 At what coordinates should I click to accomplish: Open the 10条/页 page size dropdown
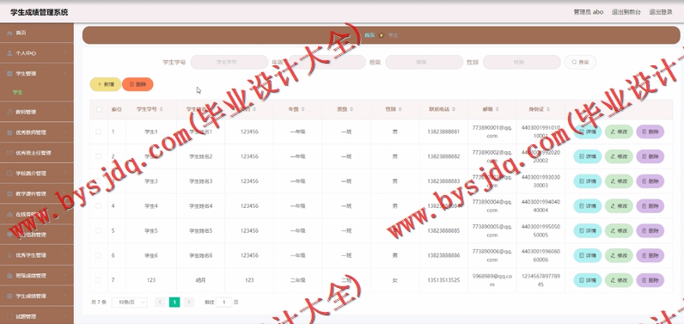pyautogui.click(x=130, y=303)
